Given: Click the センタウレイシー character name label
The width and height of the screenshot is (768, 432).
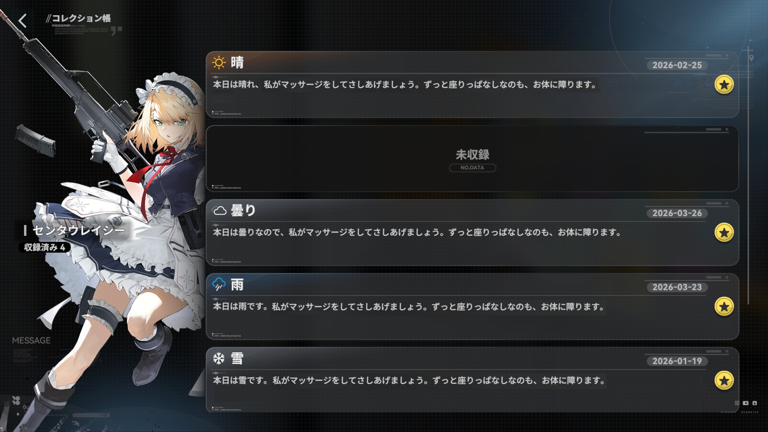Looking at the screenshot, I should tap(78, 230).
